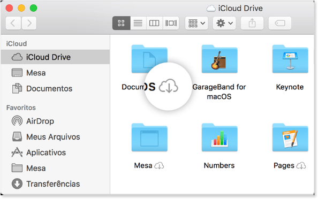Open the gear Action menu
318x199 pixels.
(x=224, y=23)
